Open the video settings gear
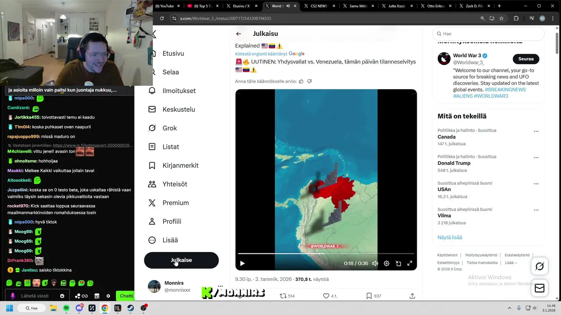 coord(387,263)
